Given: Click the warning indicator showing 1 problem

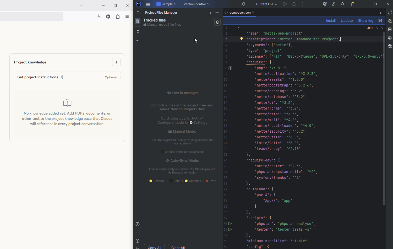Looking at the screenshot, I should 370,28.
